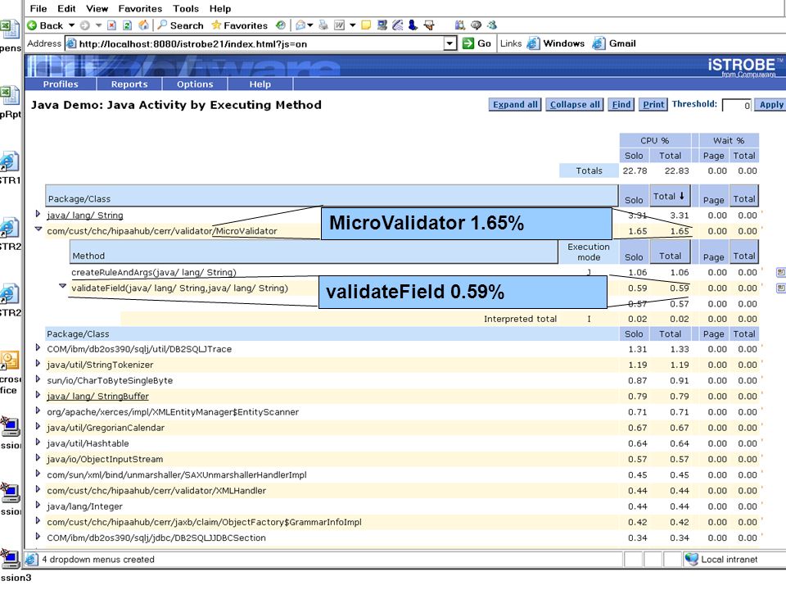This screenshot has width=786, height=590.
Task: Click the Go button
Action: pyautogui.click(x=477, y=43)
